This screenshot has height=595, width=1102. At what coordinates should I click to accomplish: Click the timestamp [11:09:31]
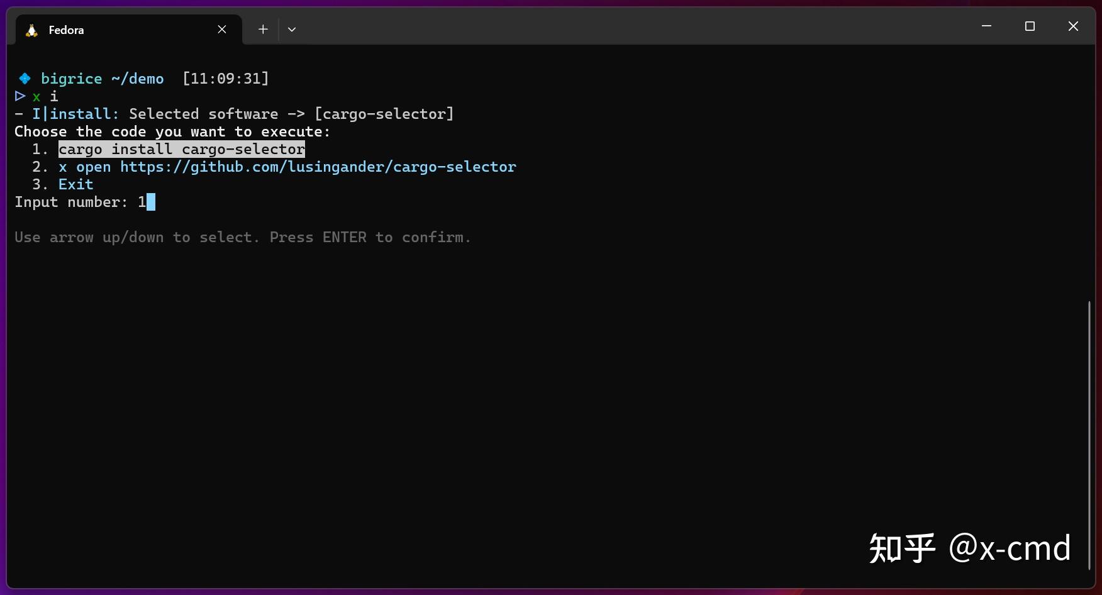225,78
